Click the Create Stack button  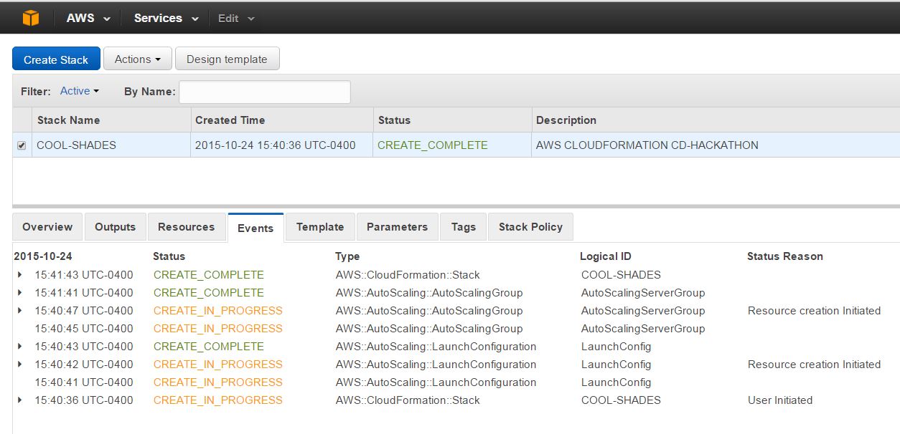(x=56, y=59)
